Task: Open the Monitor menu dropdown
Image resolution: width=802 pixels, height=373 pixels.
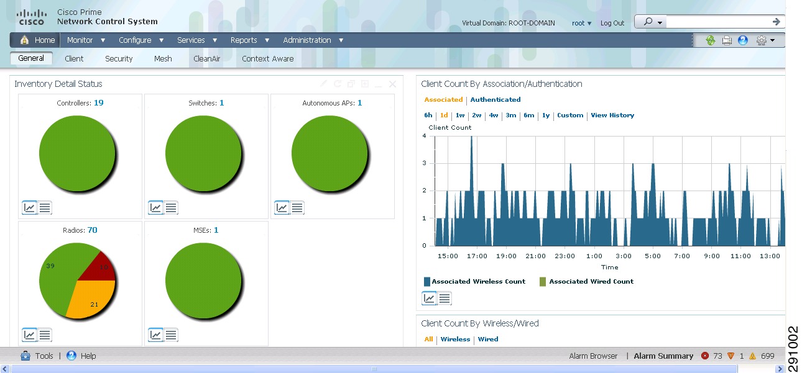Action: pyautogui.click(x=81, y=40)
